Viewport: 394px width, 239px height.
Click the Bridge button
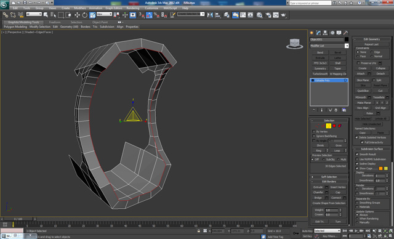point(318,198)
